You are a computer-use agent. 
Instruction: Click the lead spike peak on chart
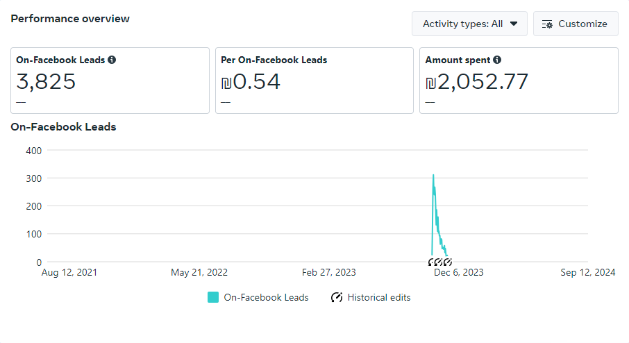433,175
